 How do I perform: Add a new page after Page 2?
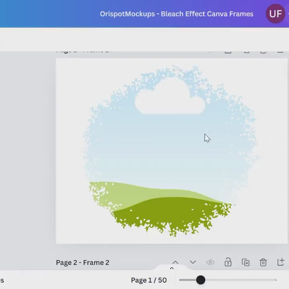coord(280,262)
